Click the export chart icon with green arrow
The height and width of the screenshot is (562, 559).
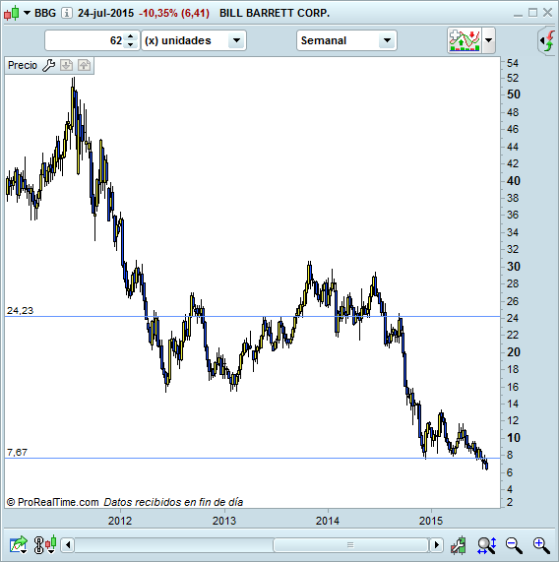point(19,545)
